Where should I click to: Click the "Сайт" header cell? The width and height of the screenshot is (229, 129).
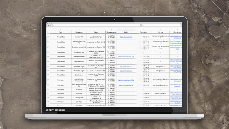[x=126, y=32]
